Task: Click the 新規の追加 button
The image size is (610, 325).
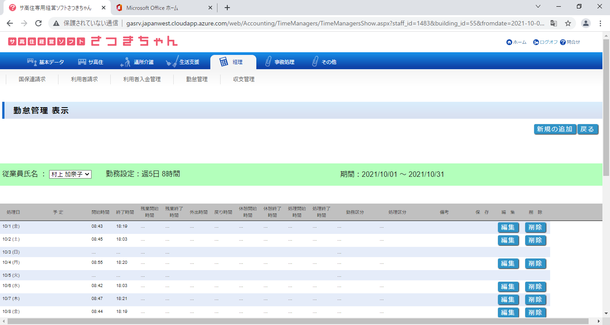Action: click(555, 129)
